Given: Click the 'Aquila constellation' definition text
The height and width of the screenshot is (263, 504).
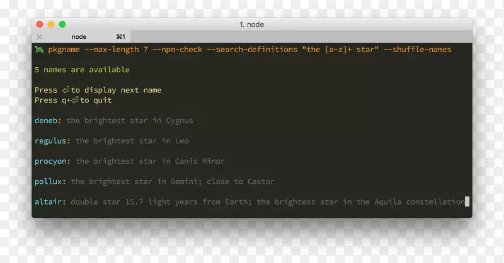Looking at the screenshot, I should pyautogui.click(x=420, y=202).
